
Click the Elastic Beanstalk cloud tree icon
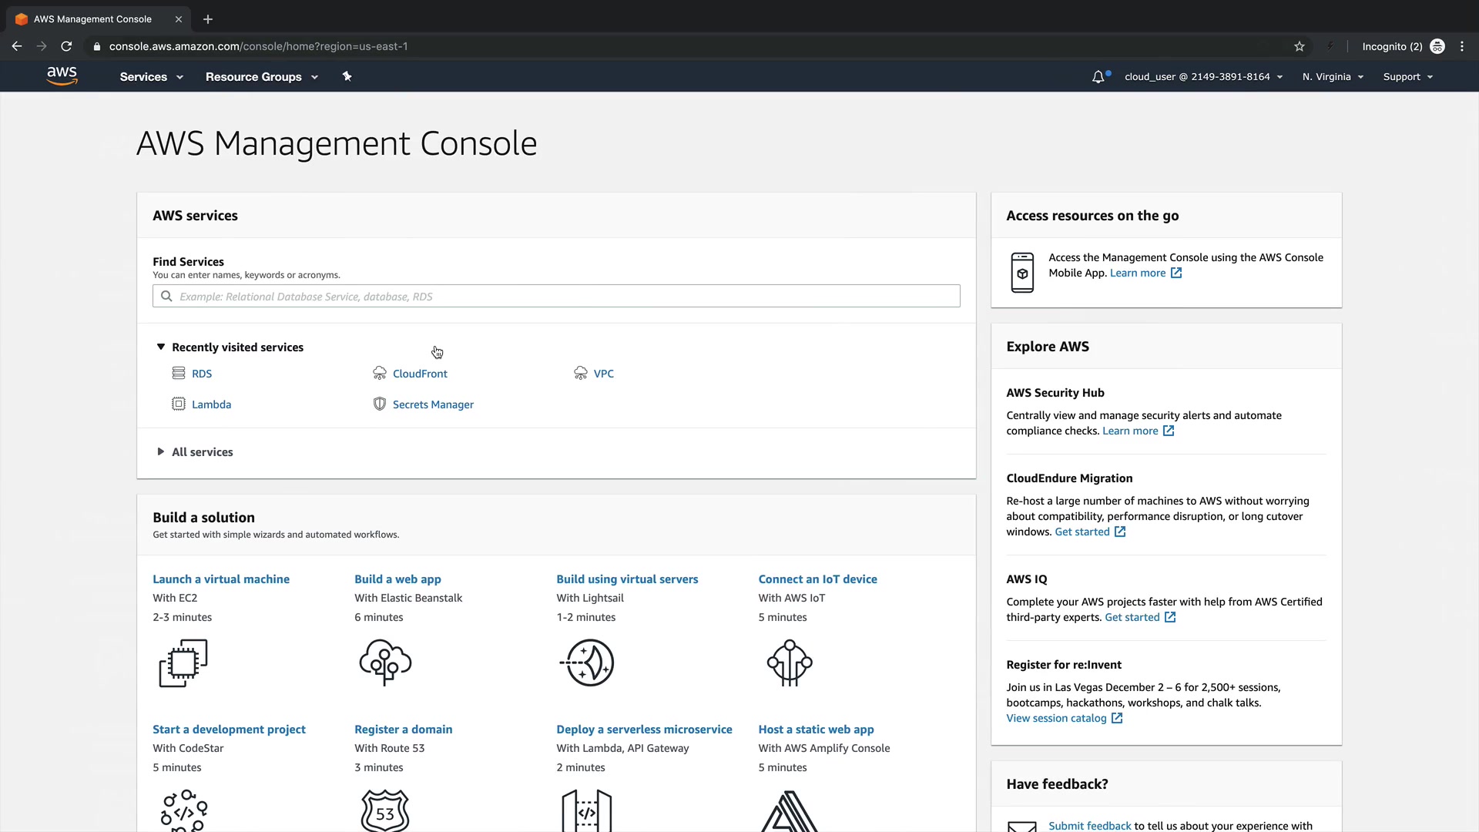point(385,663)
